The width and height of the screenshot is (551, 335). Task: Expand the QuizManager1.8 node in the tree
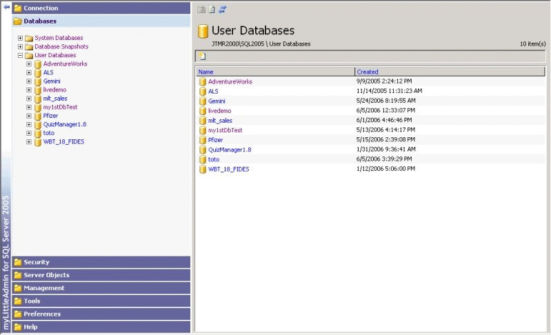point(29,125)
